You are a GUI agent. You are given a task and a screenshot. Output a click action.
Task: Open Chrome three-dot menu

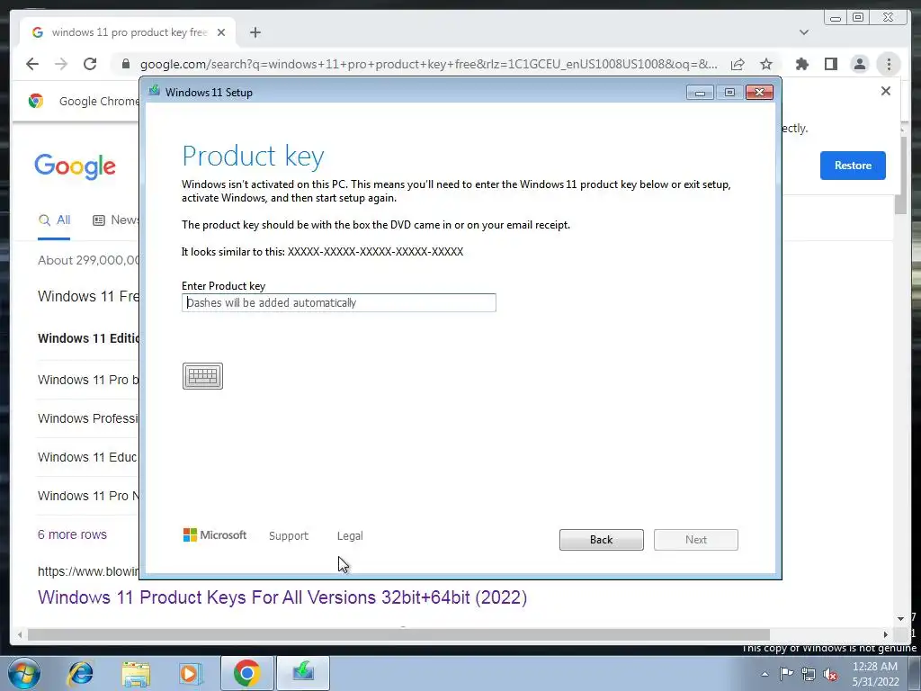(x=889, y=64)
